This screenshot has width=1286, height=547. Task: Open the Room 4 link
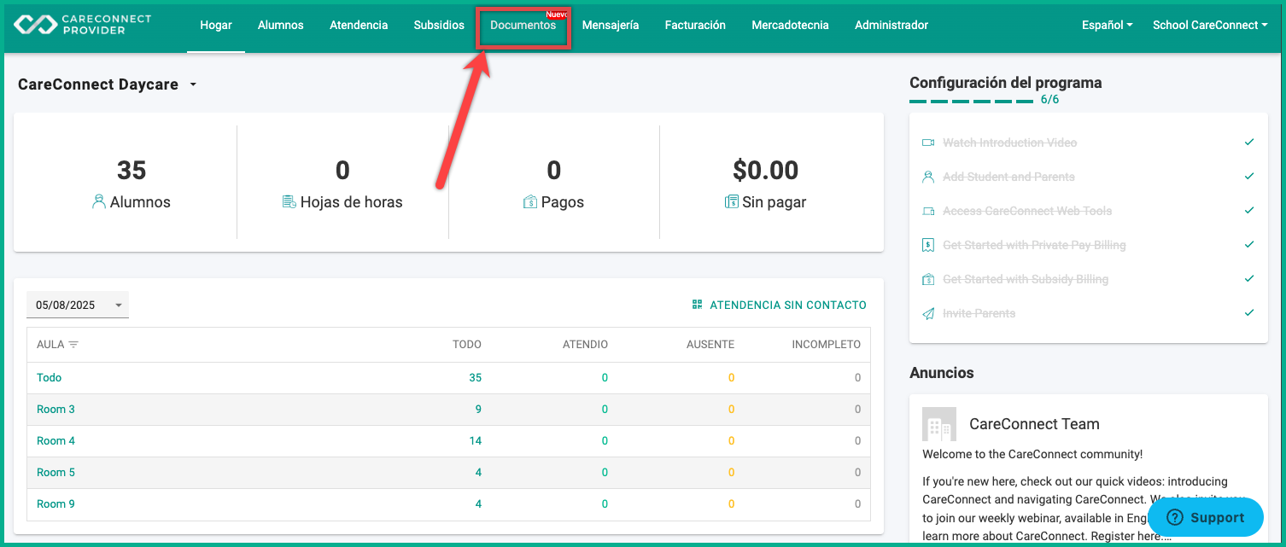click(x=56, y=440)
